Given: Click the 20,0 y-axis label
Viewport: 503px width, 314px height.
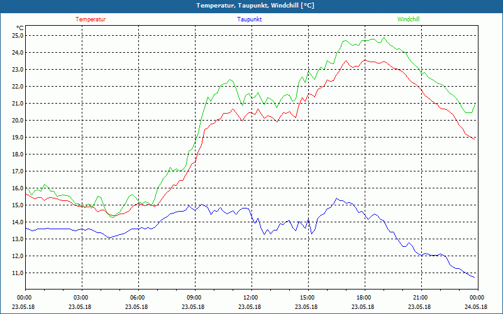Looking at the screenshot, I should pyautogui.click(x=18, y=121).
